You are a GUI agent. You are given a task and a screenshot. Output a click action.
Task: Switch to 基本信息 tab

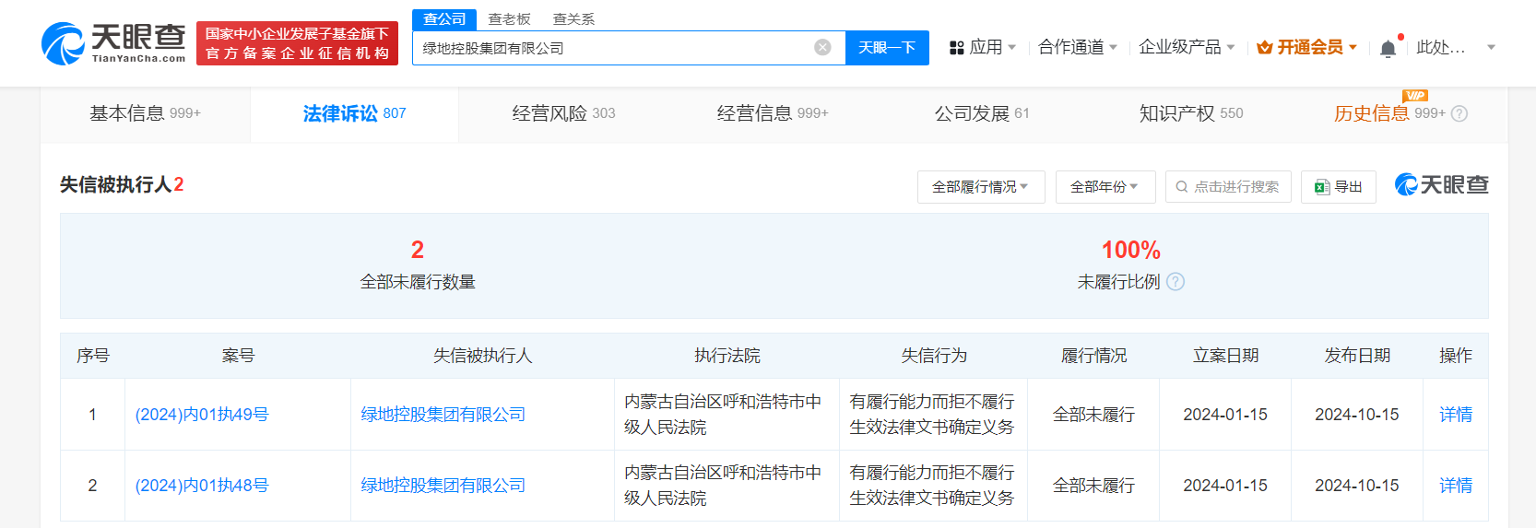[x=145, y=113]
